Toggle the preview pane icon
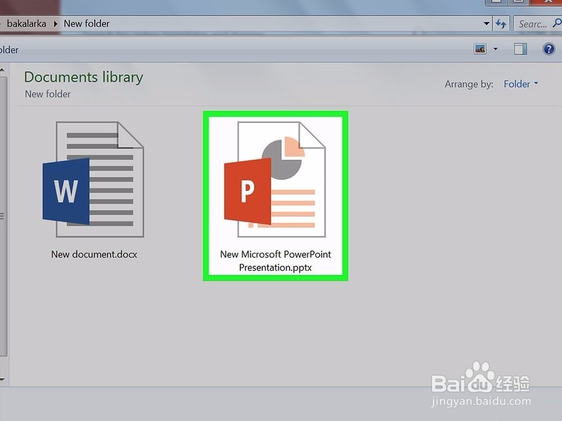562x421 pixels. [520, 49]
